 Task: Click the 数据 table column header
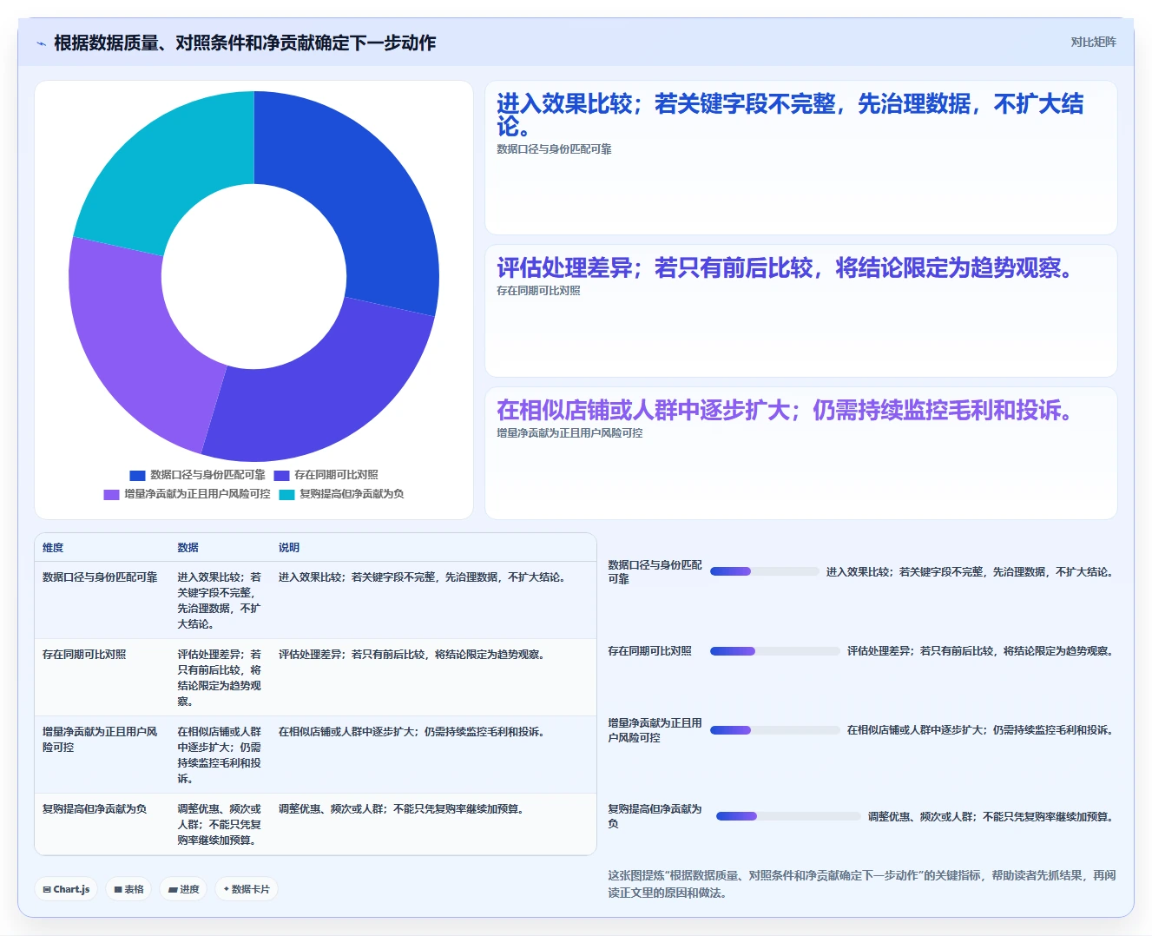[188, 548]
